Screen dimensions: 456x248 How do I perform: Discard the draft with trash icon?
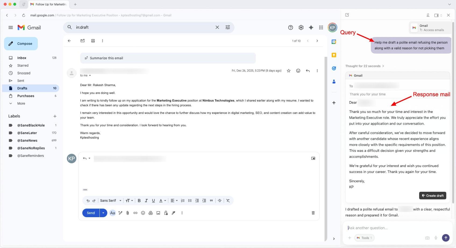tap(313, 213)
